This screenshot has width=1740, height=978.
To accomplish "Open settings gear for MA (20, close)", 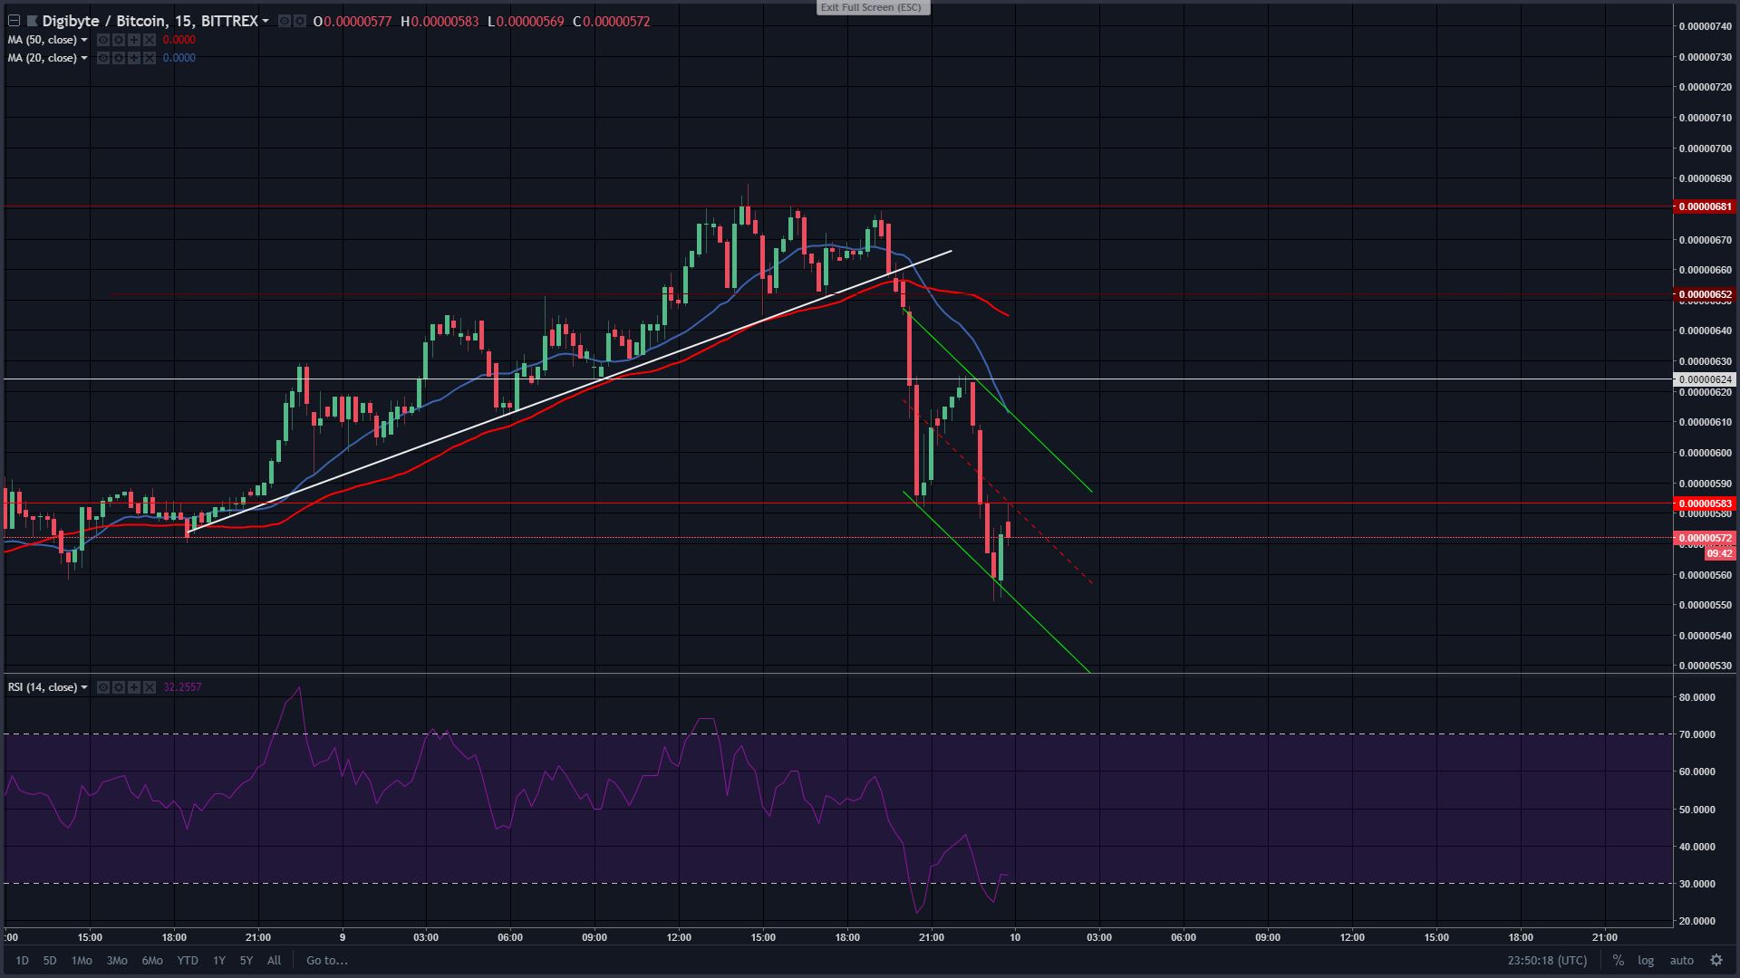I will point(119,58).
